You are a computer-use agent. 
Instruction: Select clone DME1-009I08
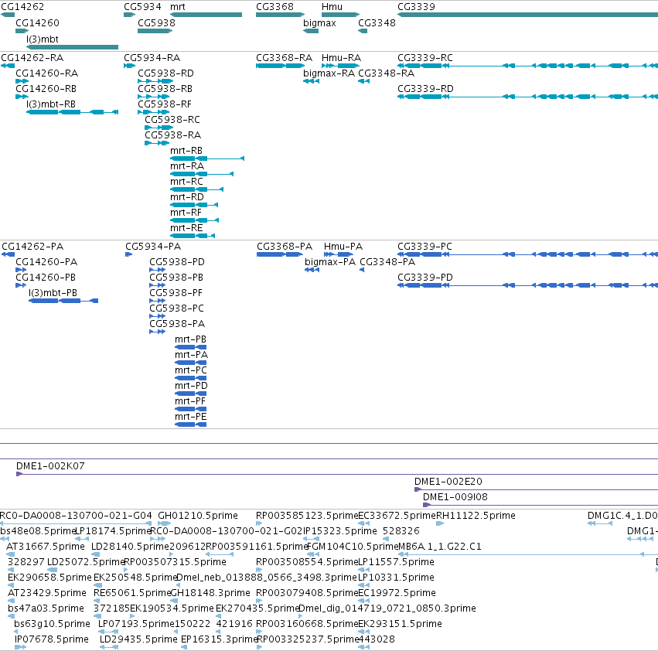540,505
